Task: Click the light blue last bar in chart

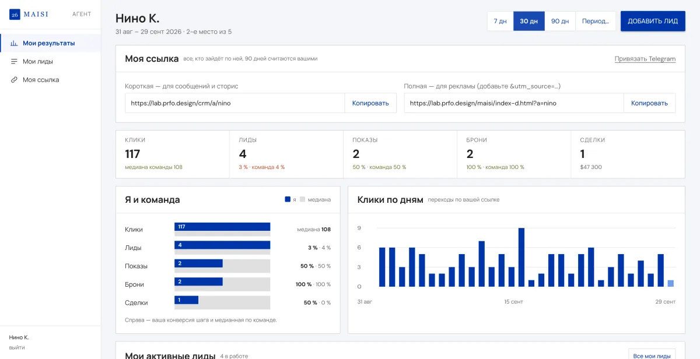Action: (671, 283)
